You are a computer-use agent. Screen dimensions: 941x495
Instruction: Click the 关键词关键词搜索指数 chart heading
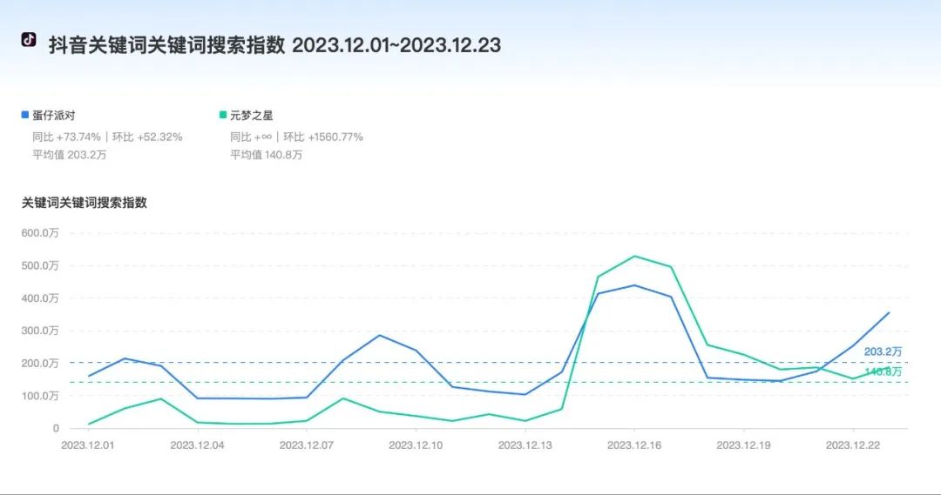pyautogui.click(x=85, y=203)
